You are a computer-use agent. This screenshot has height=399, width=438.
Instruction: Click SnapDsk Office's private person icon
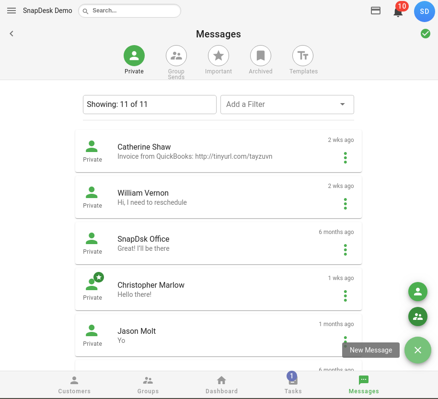[x=92, y=238]
